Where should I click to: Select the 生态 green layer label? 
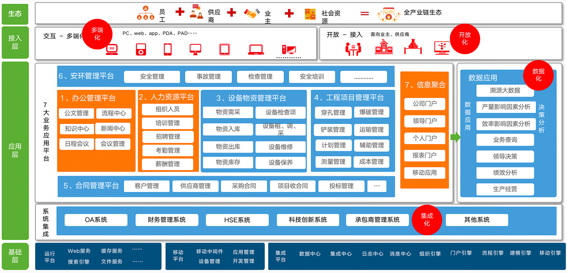point(15,13)
